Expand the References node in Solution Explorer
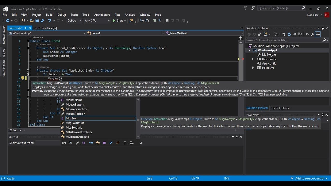 (x=253, y=59)
